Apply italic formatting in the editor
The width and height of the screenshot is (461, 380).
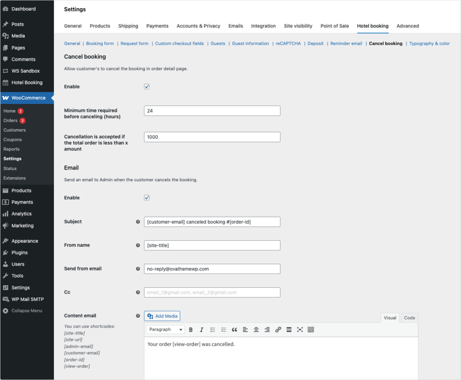(x=202, y=330)
